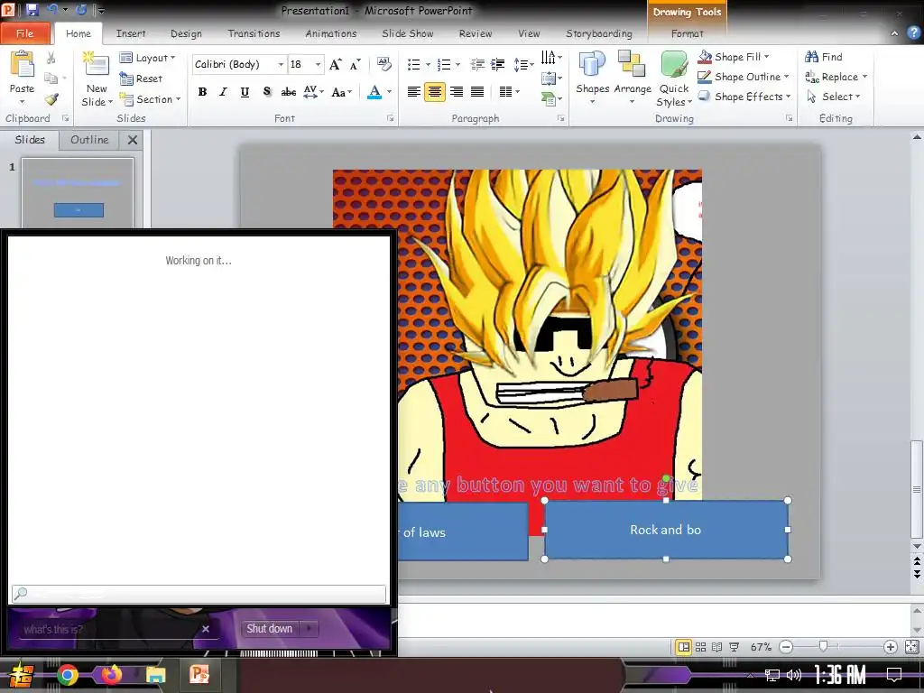
Task: Switch to Reading View in status bar
Action: pos(716,647)
